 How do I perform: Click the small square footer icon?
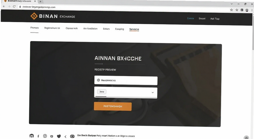tap(52, 136)
